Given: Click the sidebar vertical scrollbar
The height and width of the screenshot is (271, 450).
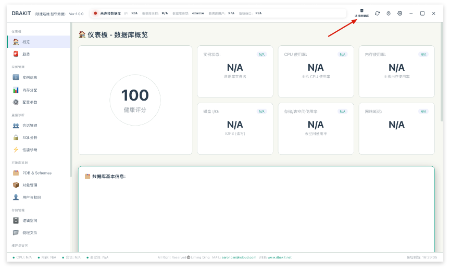Looking at the screenshot, I should point(71,100).
